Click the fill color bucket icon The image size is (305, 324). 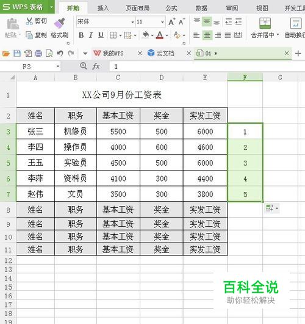coord(146,35)
